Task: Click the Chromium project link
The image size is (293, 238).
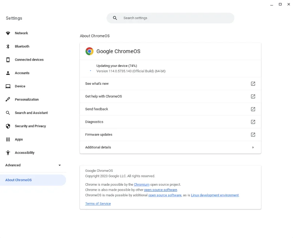Action: 142,184
